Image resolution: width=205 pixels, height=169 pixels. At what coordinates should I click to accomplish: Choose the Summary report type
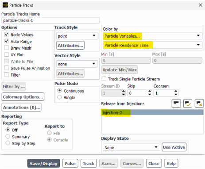[x=8, y=136]
